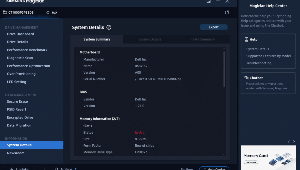
Task: Click the Export button
Action: pos(214,27)
